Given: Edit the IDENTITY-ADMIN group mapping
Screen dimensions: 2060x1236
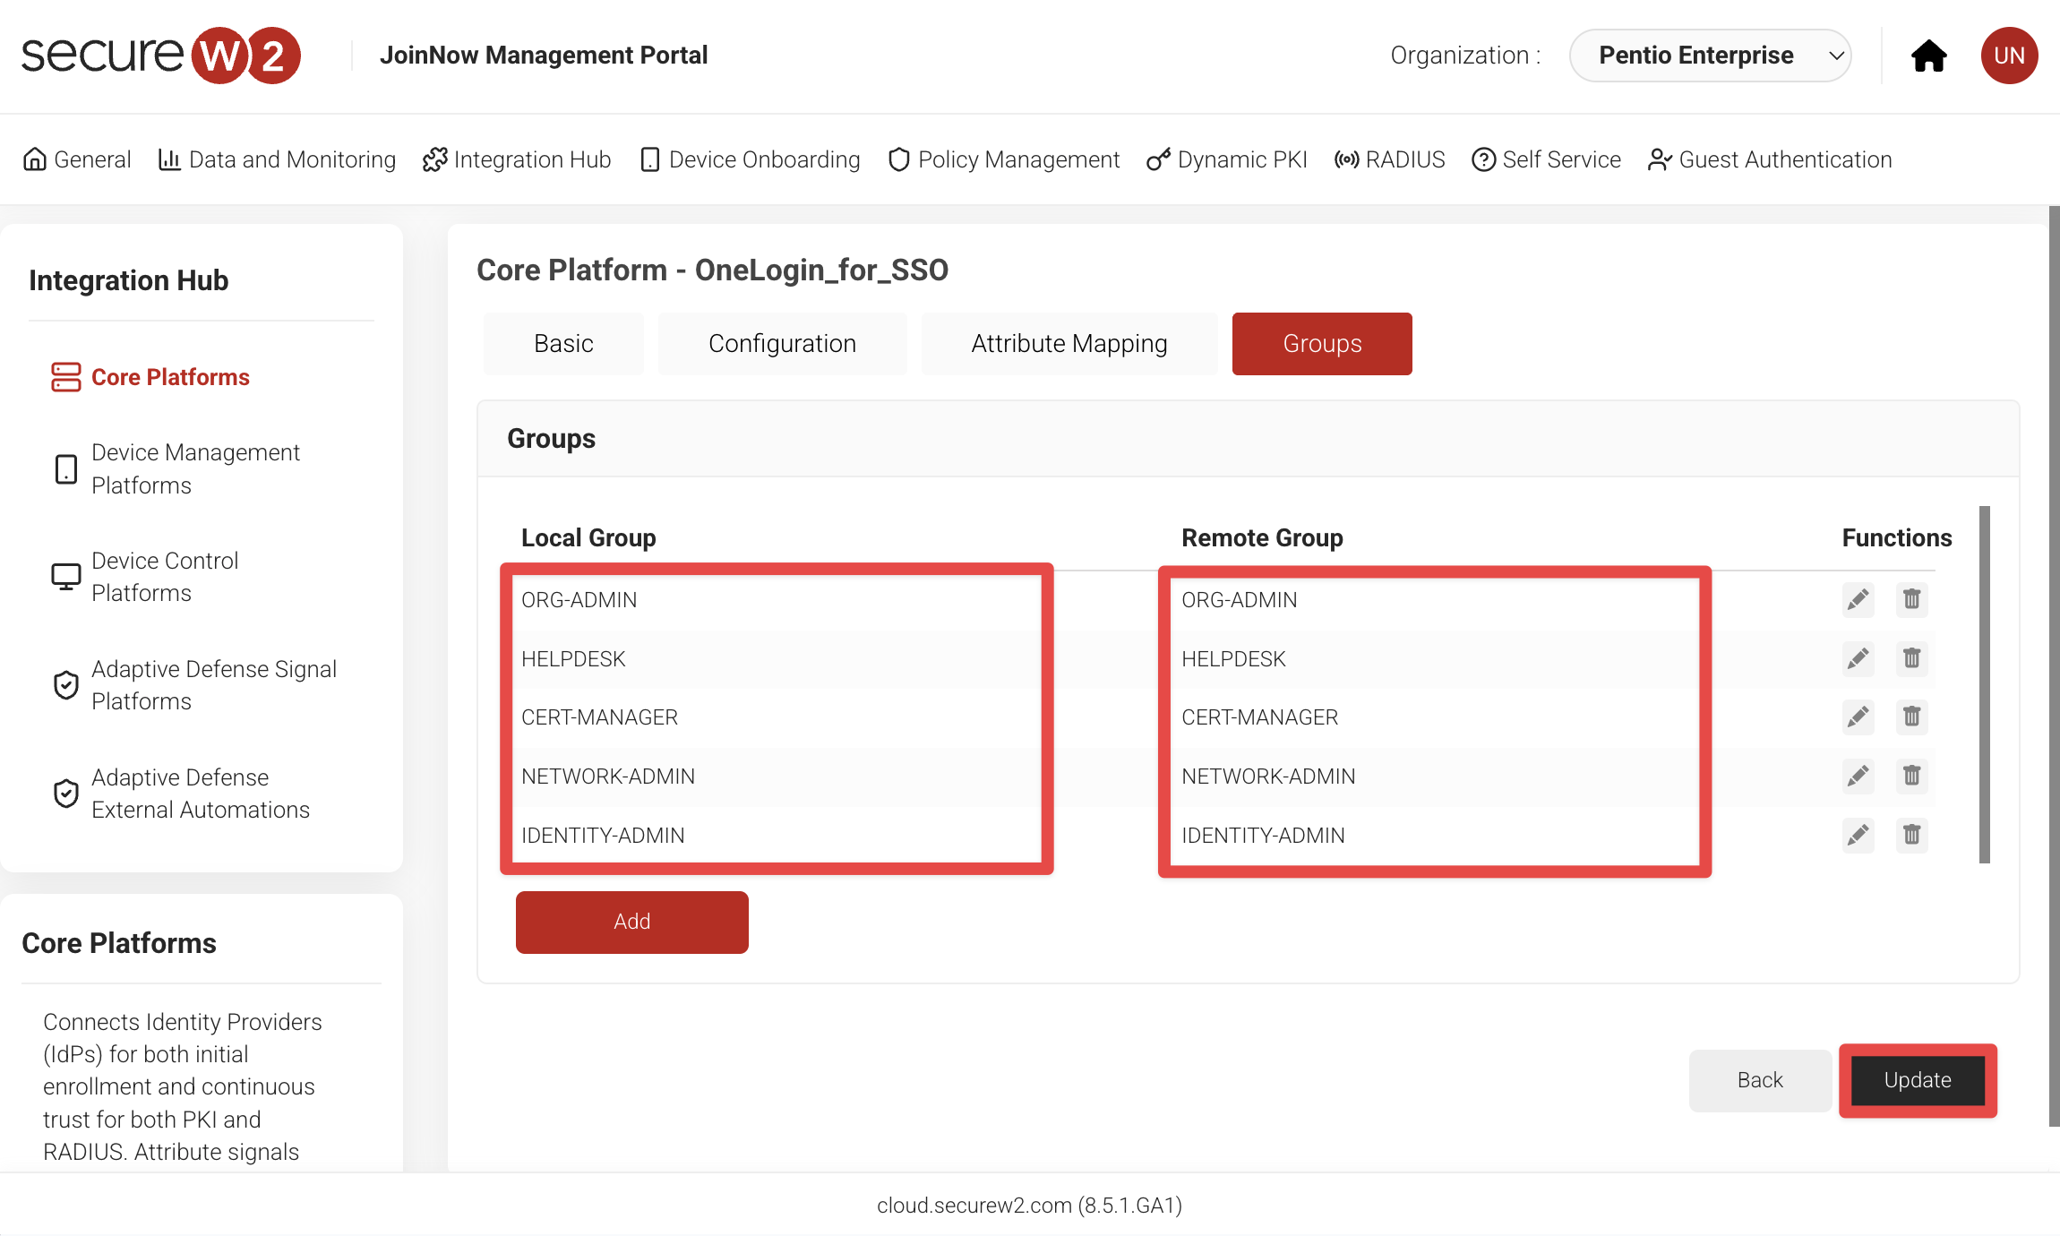Looking at the screenshot, I should pos(1858,835).
